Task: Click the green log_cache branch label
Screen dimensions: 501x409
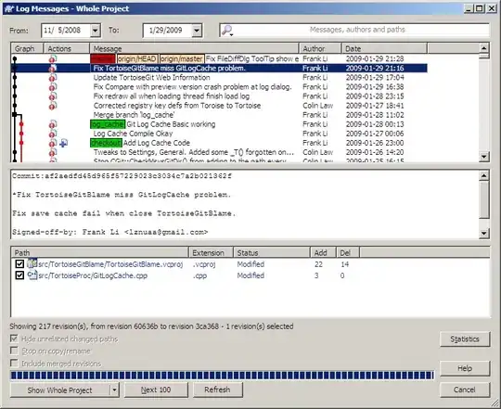Action: coord(108,124)
